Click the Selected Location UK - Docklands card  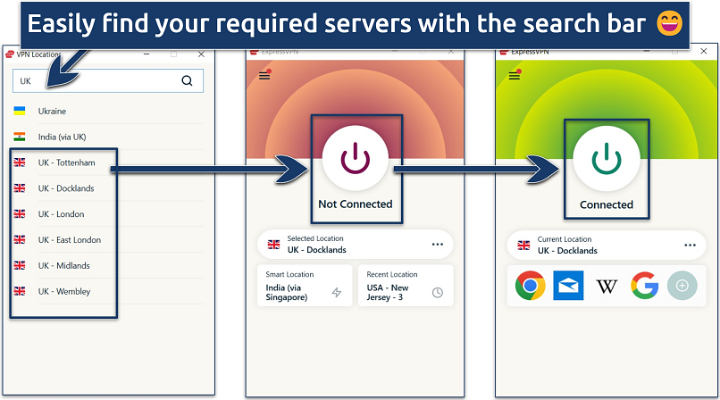coord(356,245)
